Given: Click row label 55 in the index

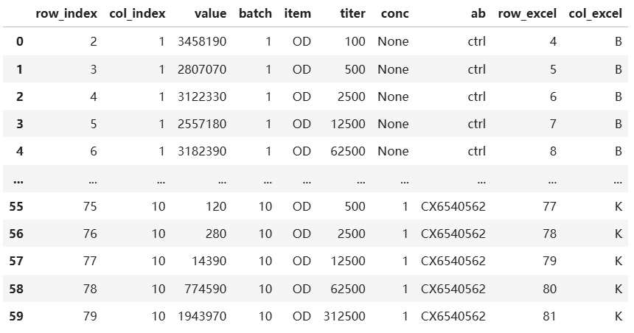Looking at the screenshot, I should coord(16,207).
